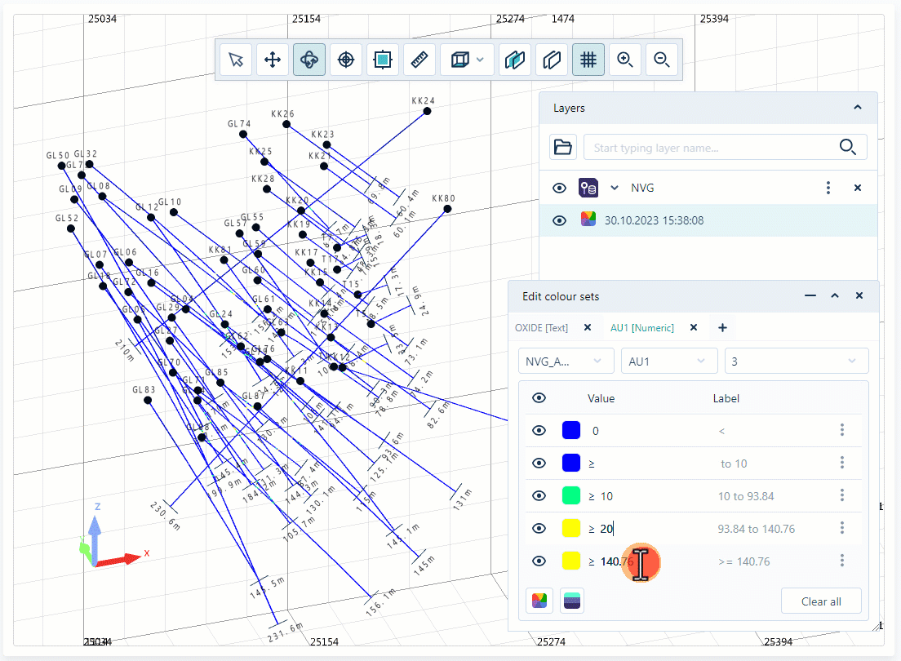
Task: Select the arrow selection tool
Action: click(235, 59)
